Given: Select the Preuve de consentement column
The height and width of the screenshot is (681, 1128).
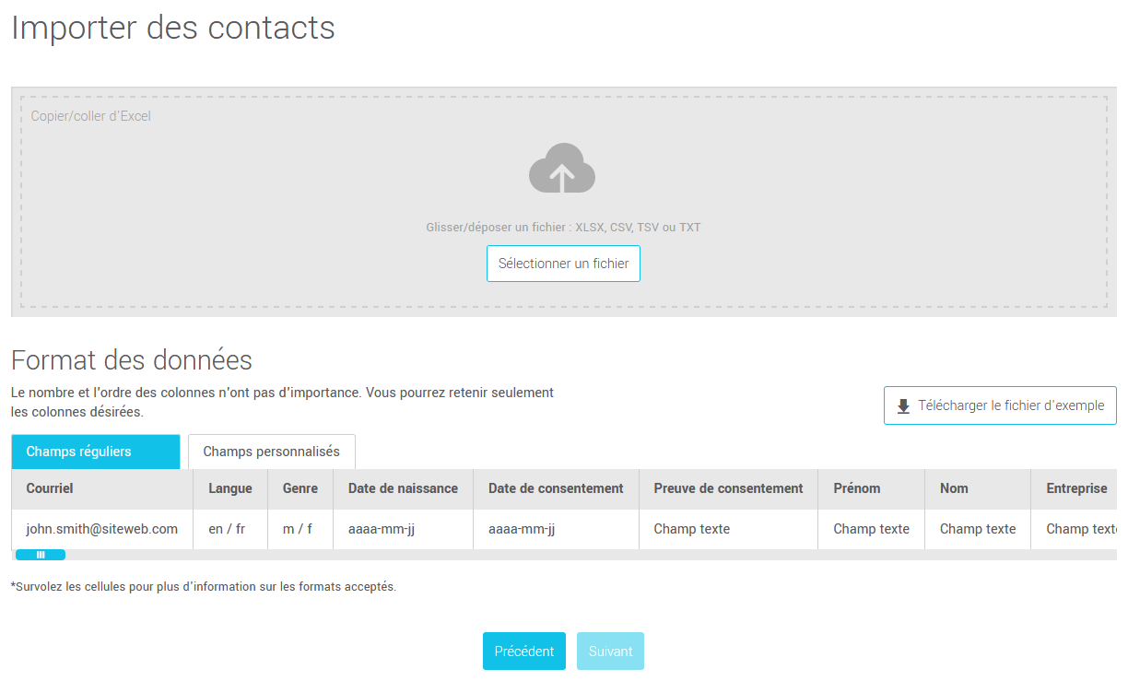Looking at the screenshot, I should (x=727, y=488).
